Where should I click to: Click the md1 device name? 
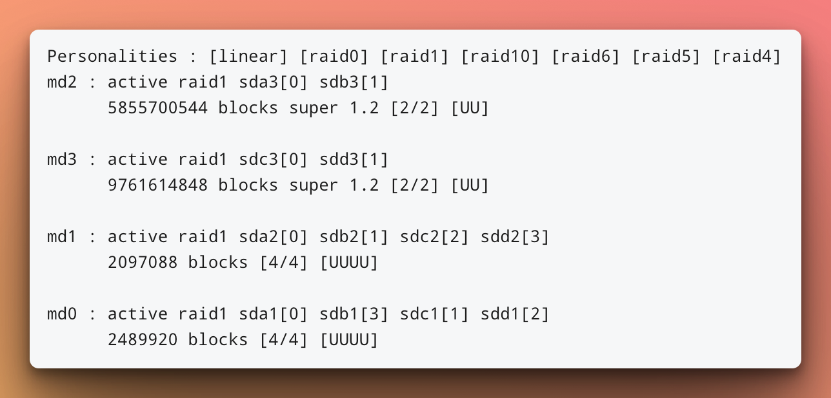click(x=62, y=237)
